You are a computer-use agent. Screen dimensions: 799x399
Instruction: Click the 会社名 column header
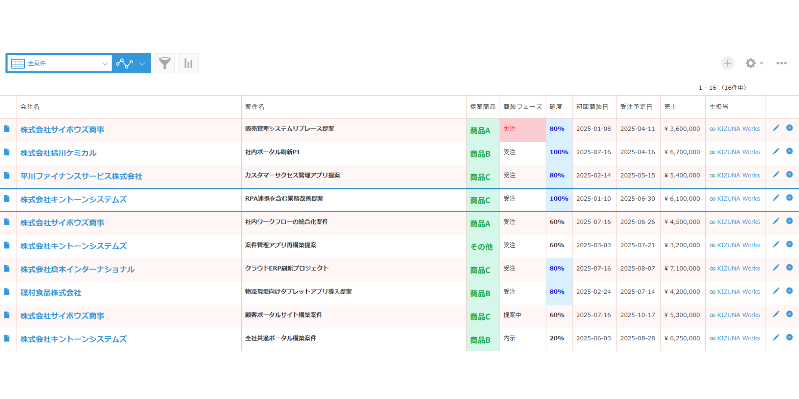pos(29,107)
